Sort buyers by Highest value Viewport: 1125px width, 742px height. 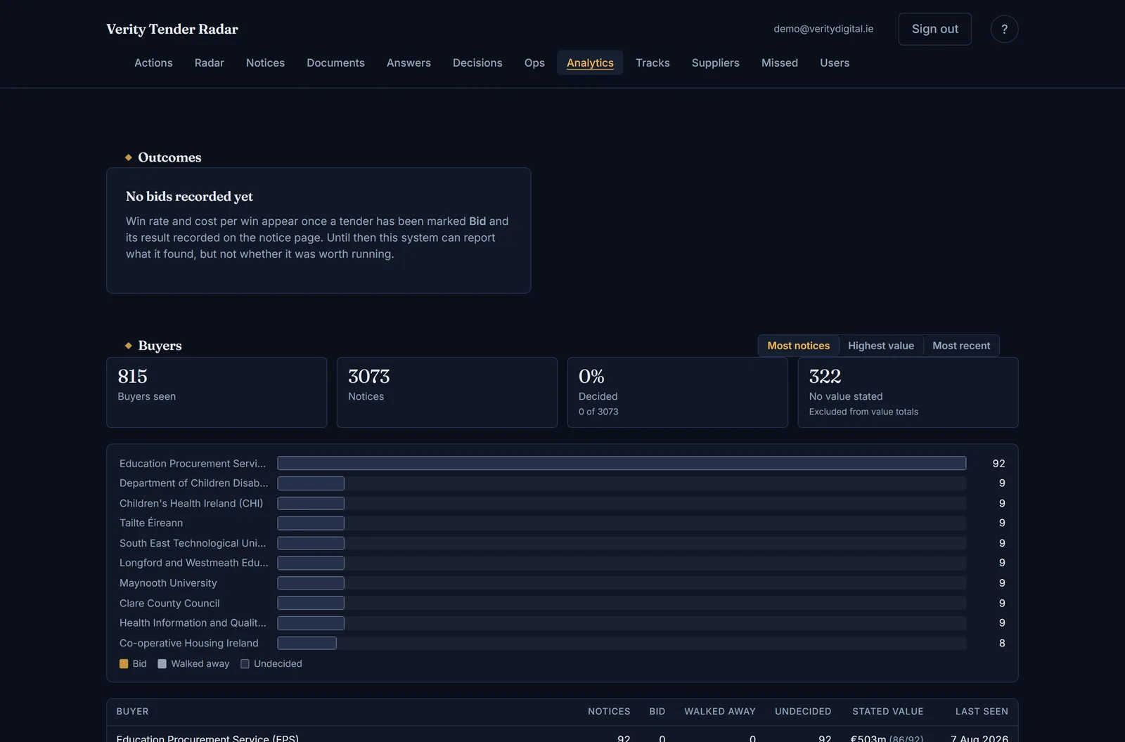coord(881,346)
